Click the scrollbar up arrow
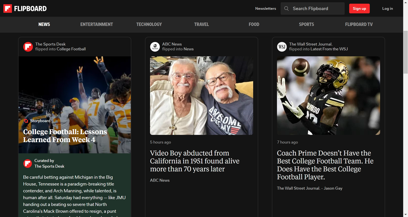Screen dimensions: 408x217 click(405, 2)
